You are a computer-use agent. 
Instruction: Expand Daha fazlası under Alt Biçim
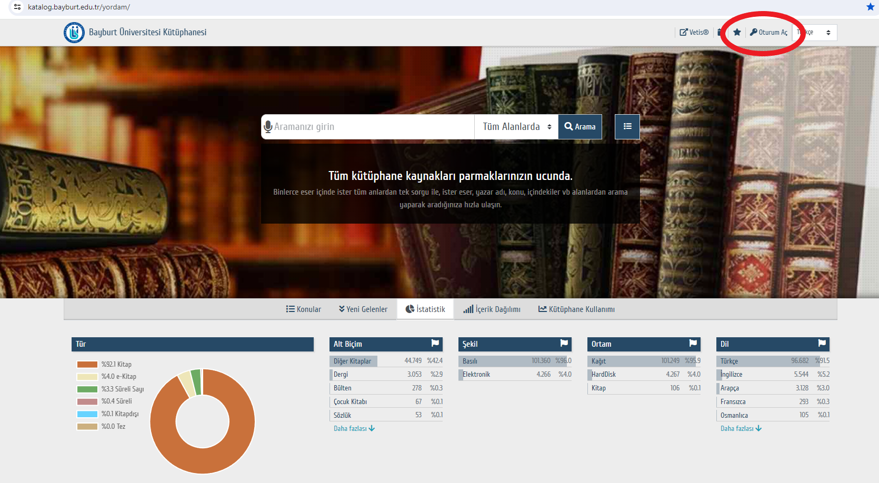coord(354,429)
